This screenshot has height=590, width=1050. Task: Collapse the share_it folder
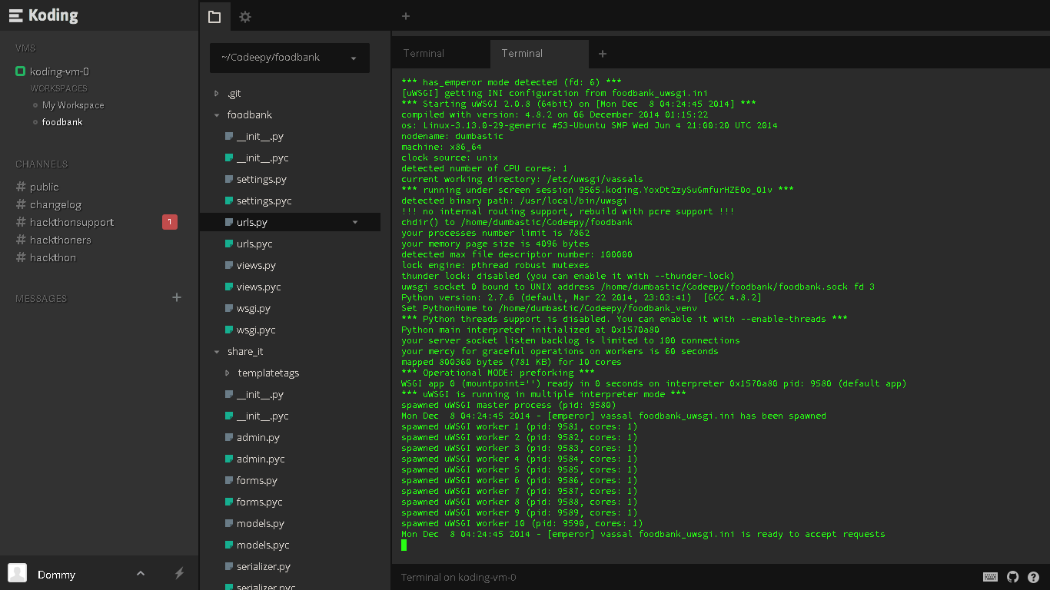[216, 351]
